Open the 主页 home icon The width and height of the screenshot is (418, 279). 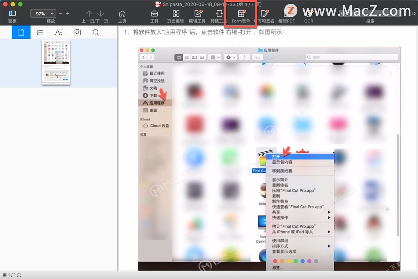click(122, 13)
